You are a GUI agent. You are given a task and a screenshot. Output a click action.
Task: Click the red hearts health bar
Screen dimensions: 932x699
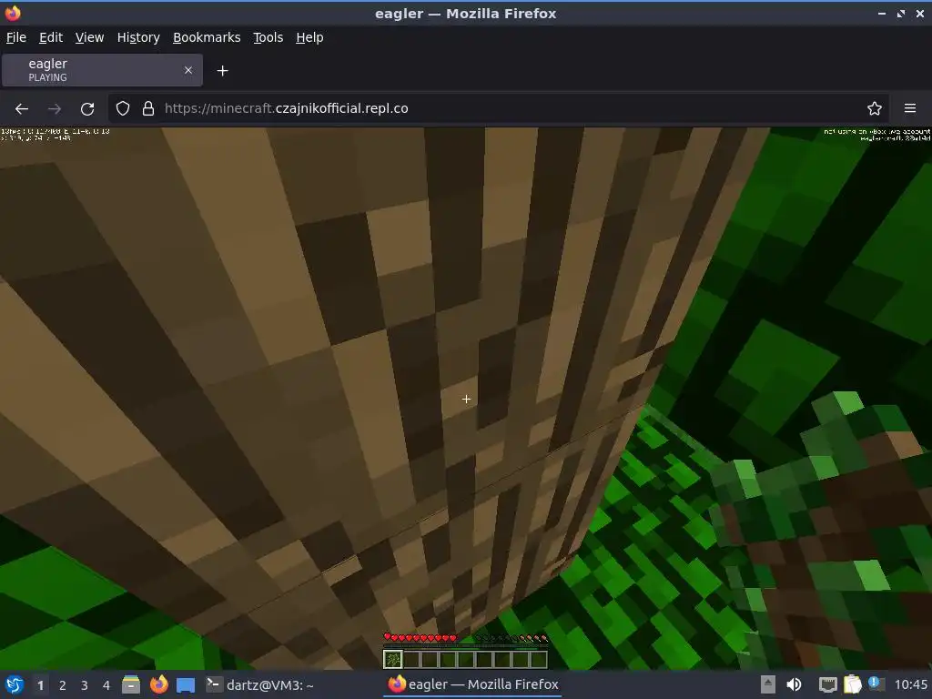(x=420, y=638)
